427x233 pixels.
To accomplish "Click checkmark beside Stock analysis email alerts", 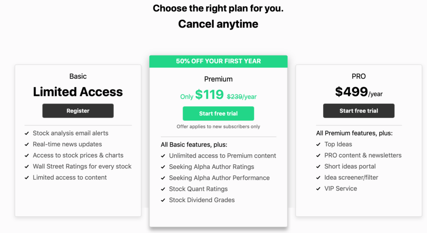I will 27,133.
